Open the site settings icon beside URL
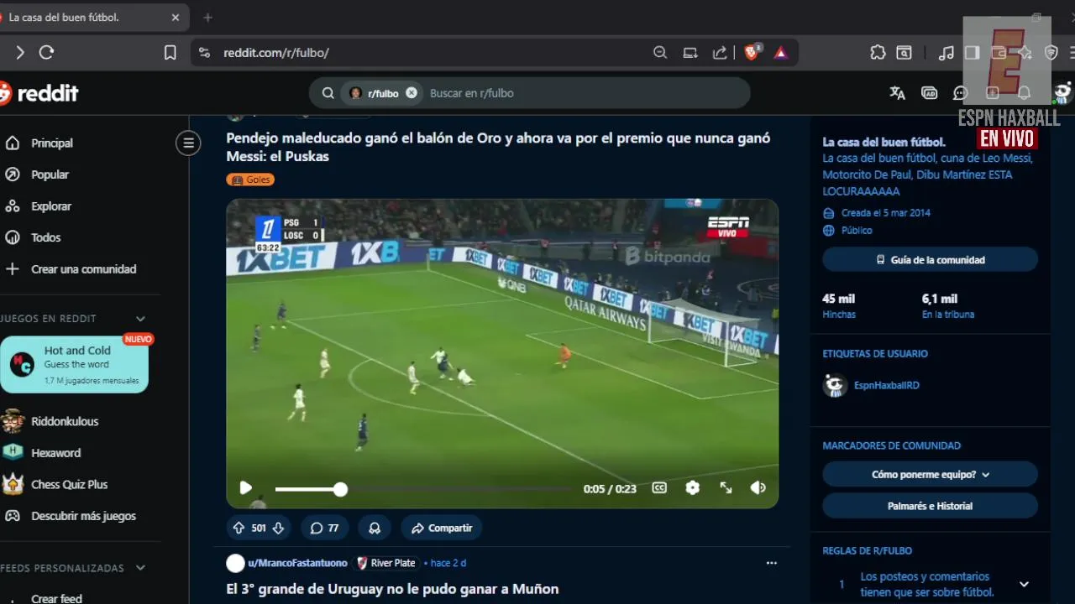The height and width of the screenshot is (604, 1075). [204, 53]
